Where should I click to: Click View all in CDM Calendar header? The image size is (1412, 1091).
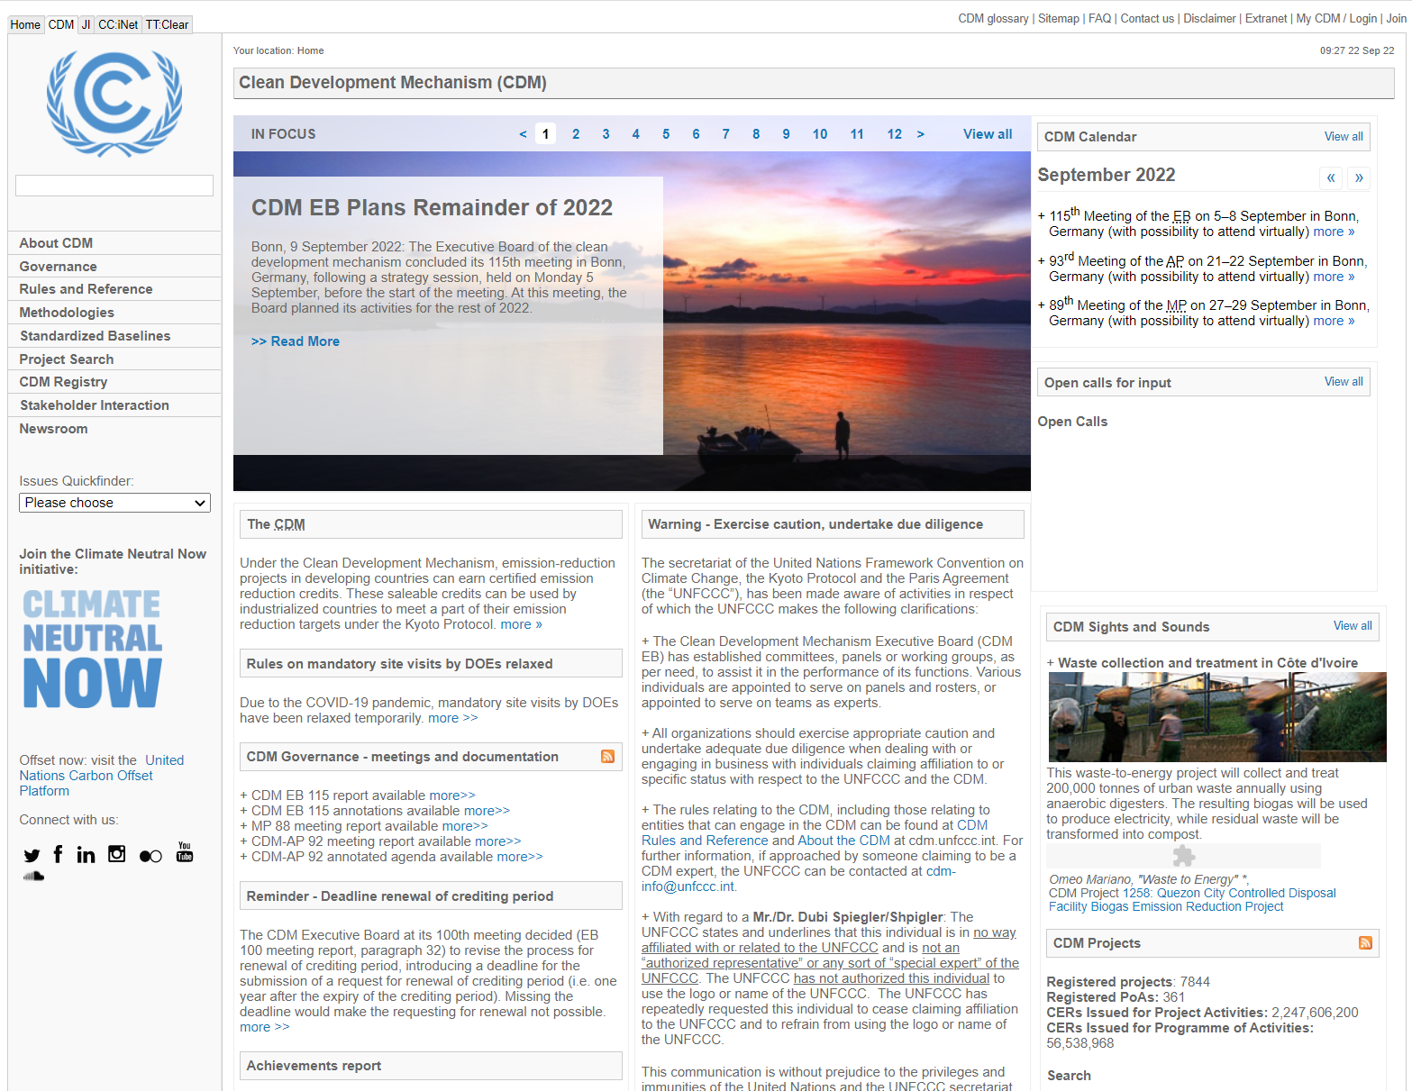[1343, 137]
